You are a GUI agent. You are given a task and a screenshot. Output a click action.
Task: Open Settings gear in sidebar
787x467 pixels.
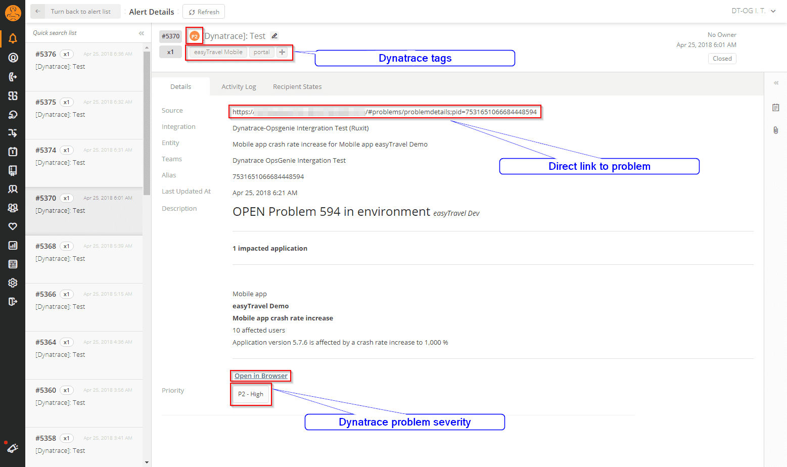tap(13, 283)
